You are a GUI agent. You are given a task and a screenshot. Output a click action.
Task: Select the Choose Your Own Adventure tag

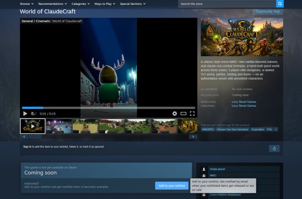click(x=232, y=129)
